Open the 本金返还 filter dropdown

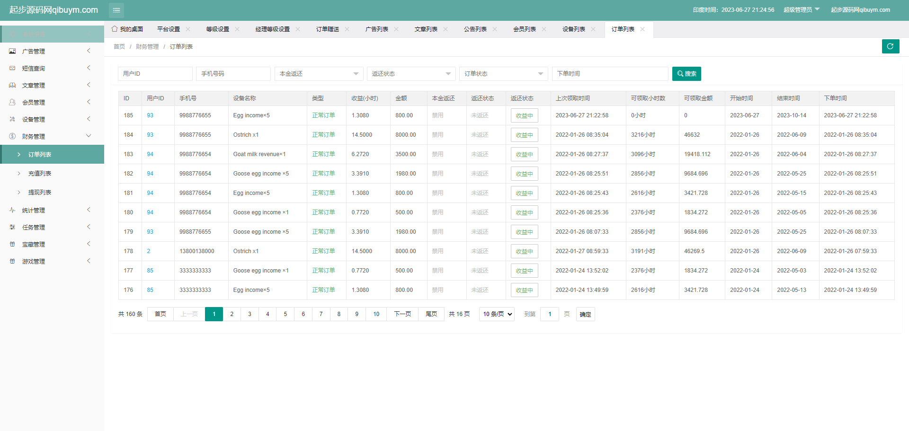click(319, 74)
